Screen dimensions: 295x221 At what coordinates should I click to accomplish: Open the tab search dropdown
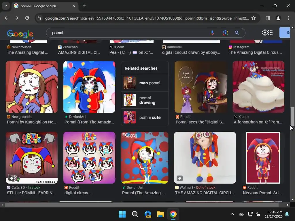tap(6, 6)
